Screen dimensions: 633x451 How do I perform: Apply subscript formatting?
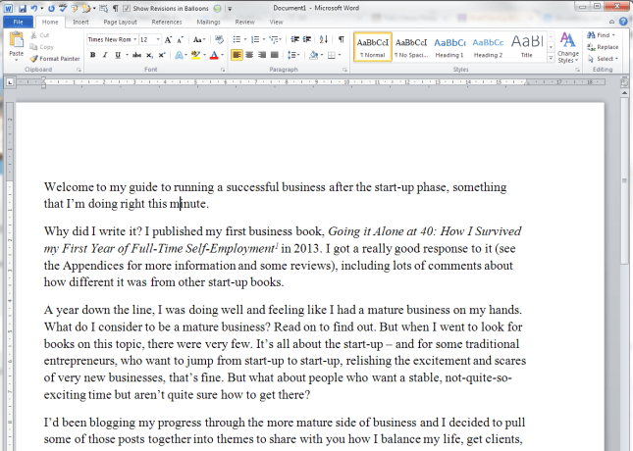click(149, 55)
